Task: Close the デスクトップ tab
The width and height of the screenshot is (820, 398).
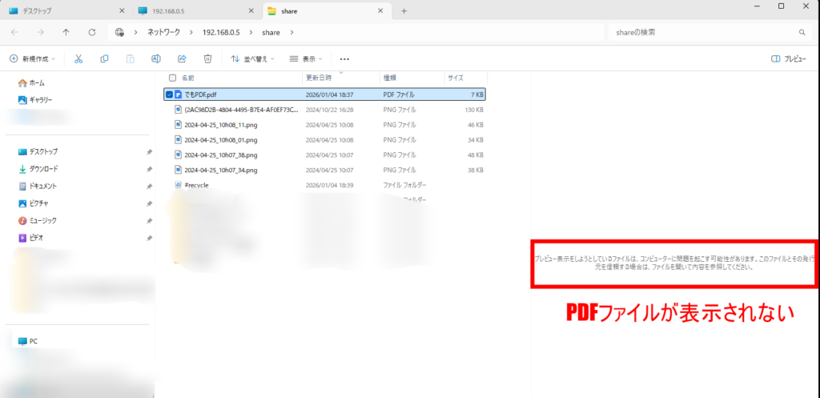Action: (x=123, y=10)
